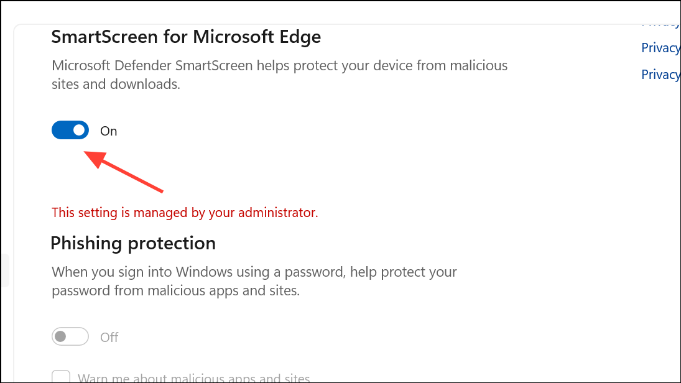The height and width of the screenshot is (383, 681).
Task: Click the "Off" label beside phishing switch
Action: coord(109,338)
